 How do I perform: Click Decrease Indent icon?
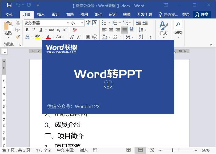pyautogui.click(x=138, y=23)
